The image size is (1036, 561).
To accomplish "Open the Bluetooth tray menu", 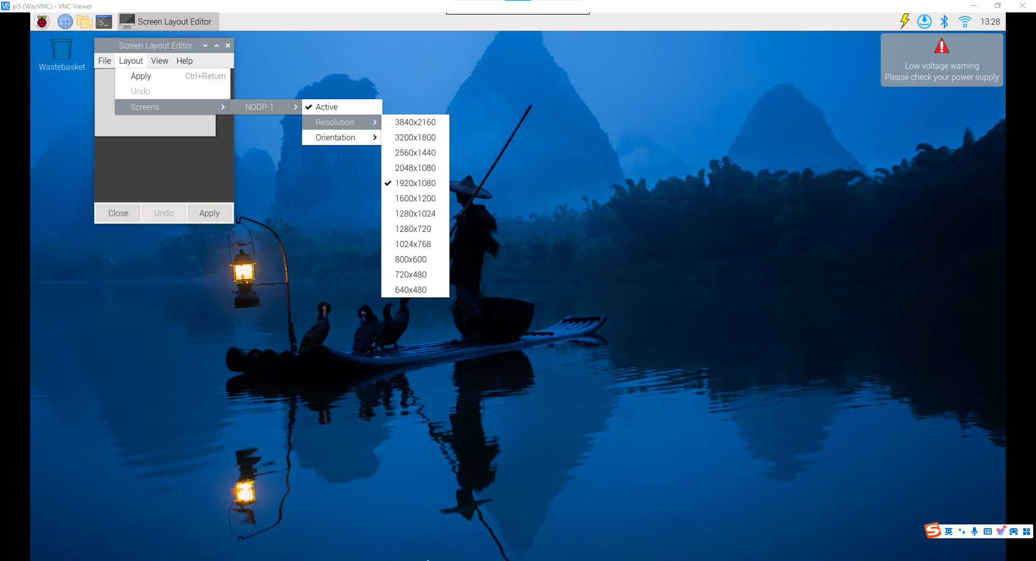I will (944, 22).
